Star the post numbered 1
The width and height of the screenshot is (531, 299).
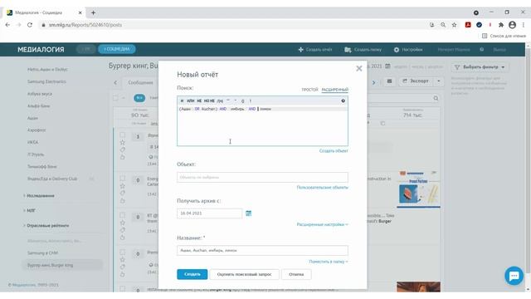click(122, 142)
